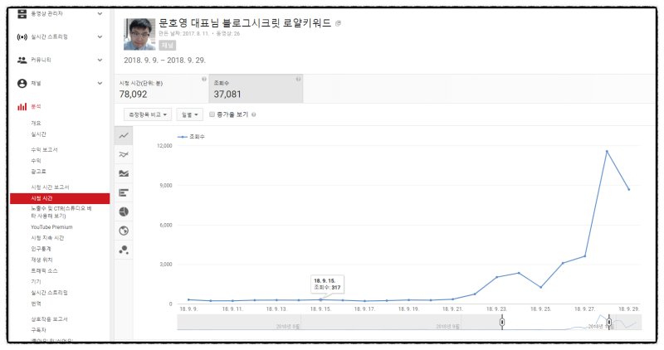Select the line chart view icon
Viewport: 664px width, 350px height.
click(124, 136)
